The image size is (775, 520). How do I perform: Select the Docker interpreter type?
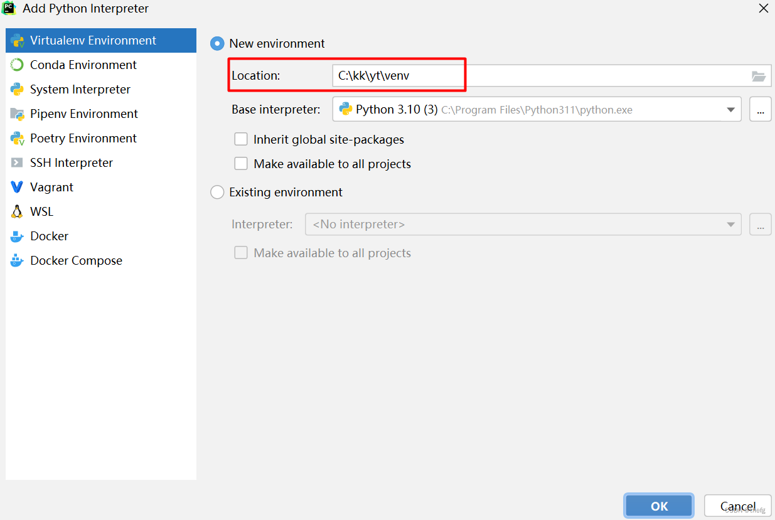point(101,236)
